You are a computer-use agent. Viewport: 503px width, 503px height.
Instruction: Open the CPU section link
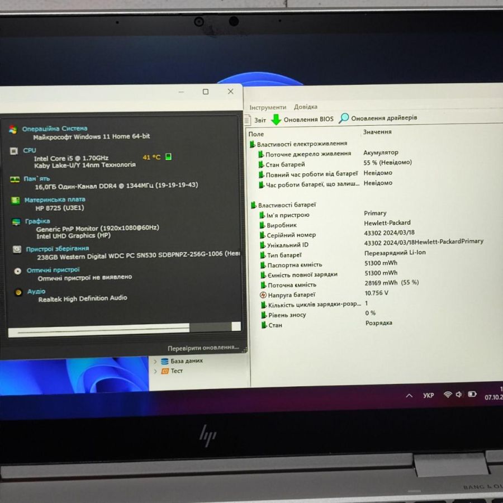(x=30, y=150)
